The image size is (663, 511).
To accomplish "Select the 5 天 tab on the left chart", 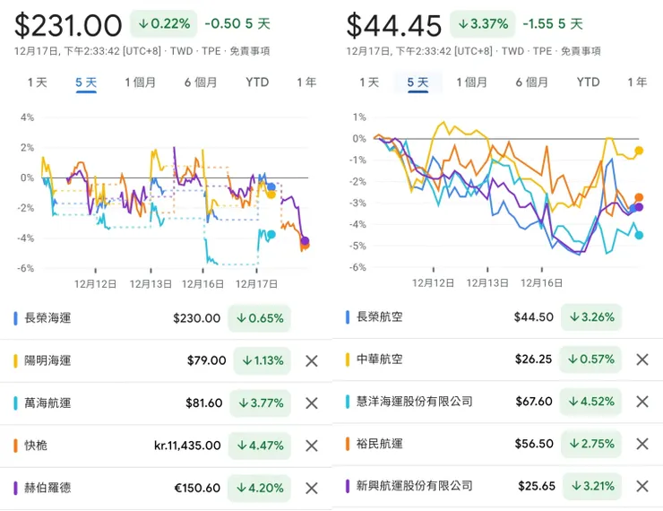I will click(x=86, y=82).
